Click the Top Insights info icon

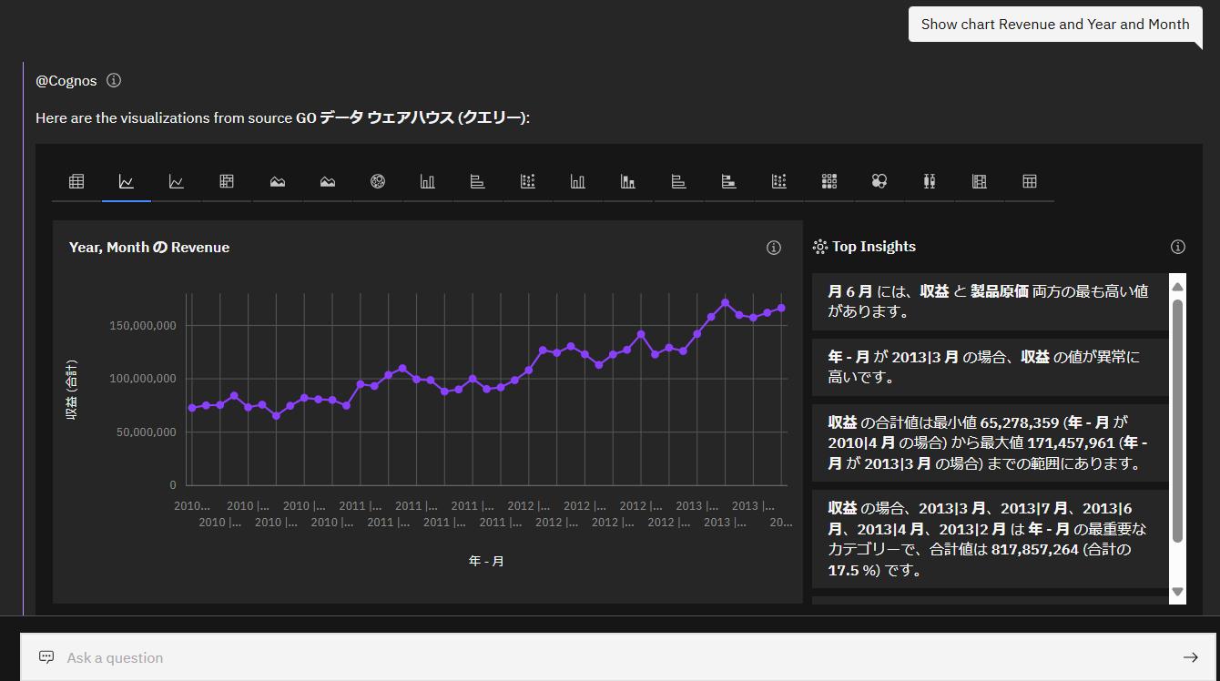tap(1177, 246)
